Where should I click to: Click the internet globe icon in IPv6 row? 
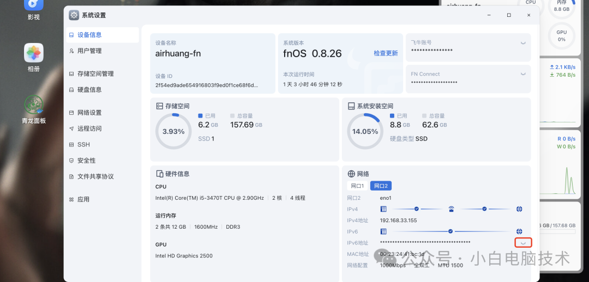[520, 231]
